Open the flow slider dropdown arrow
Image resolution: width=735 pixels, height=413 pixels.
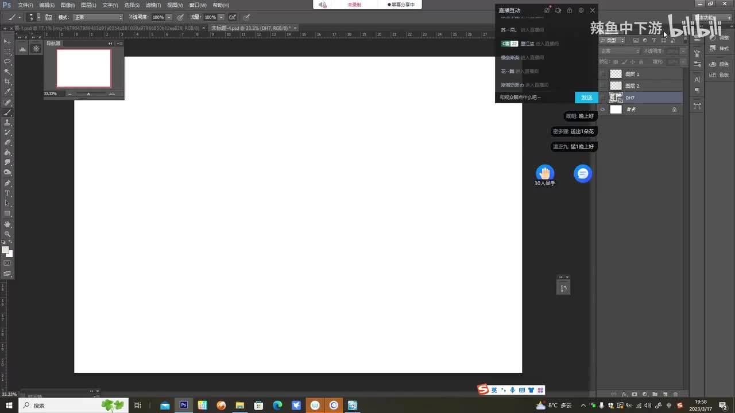pos(222,17)
